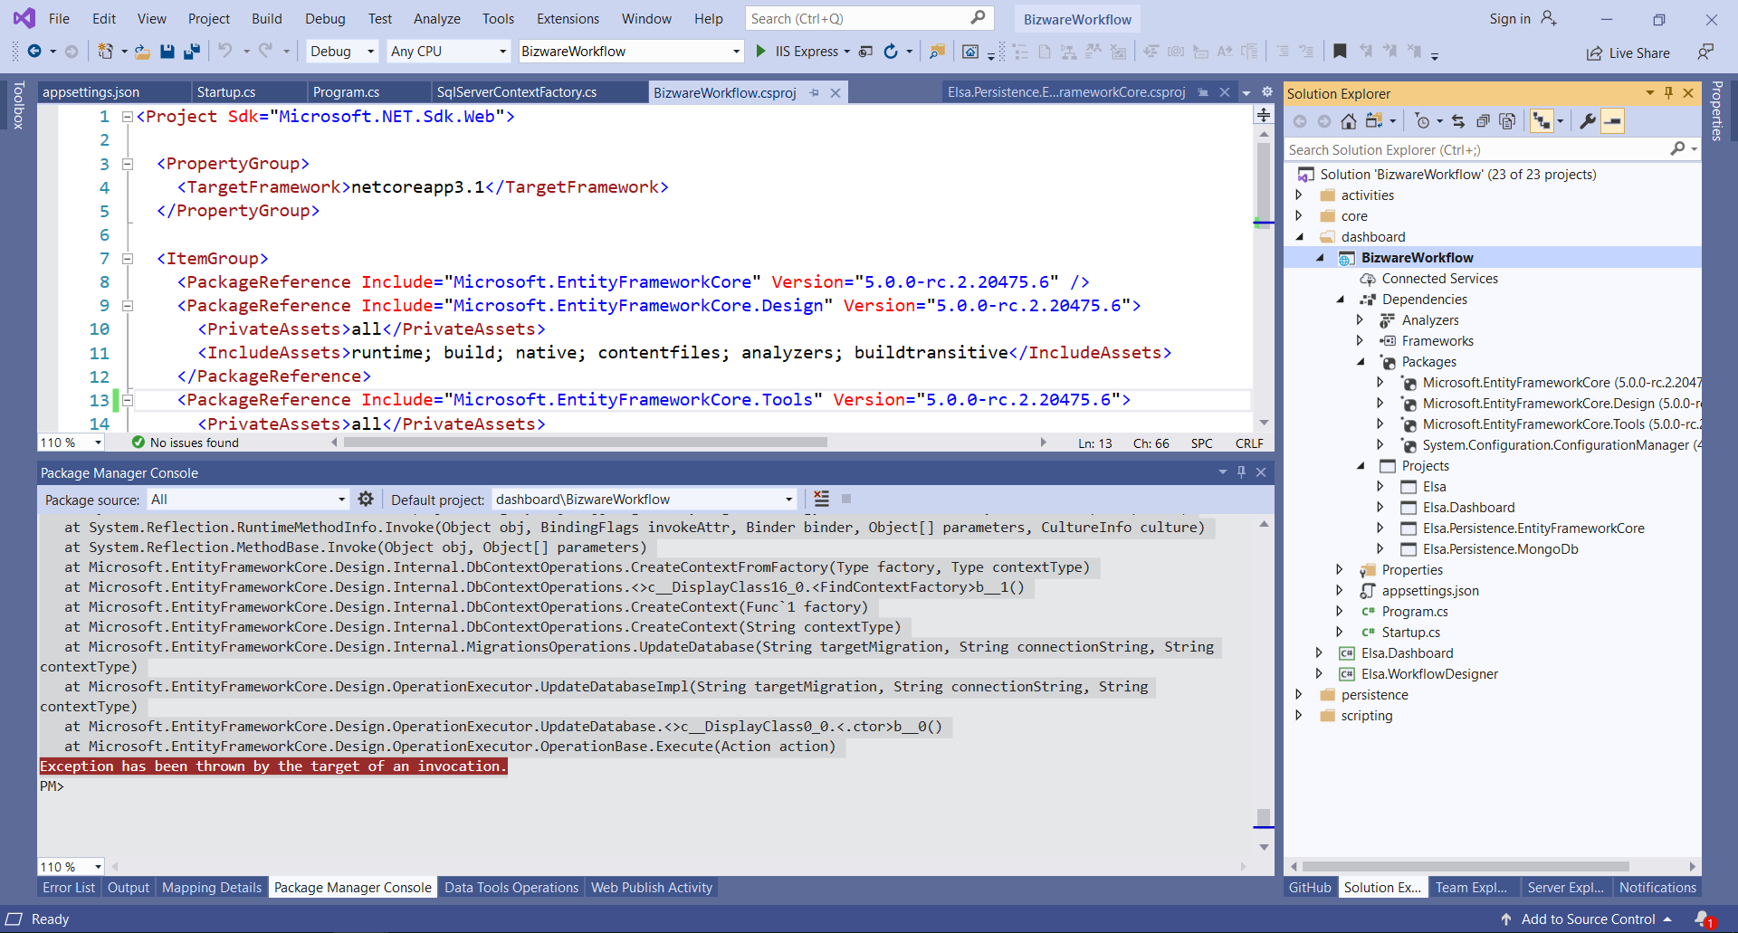Viewport: 1738px width, 933px height.
Task: Clear the Package Manager Console output
Action: 821,499
